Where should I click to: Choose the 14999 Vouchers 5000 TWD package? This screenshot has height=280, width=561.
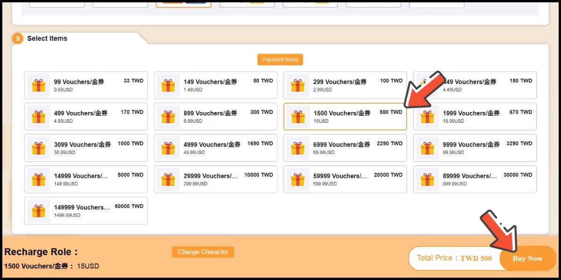pyautogui.click(x=86, y=179)
